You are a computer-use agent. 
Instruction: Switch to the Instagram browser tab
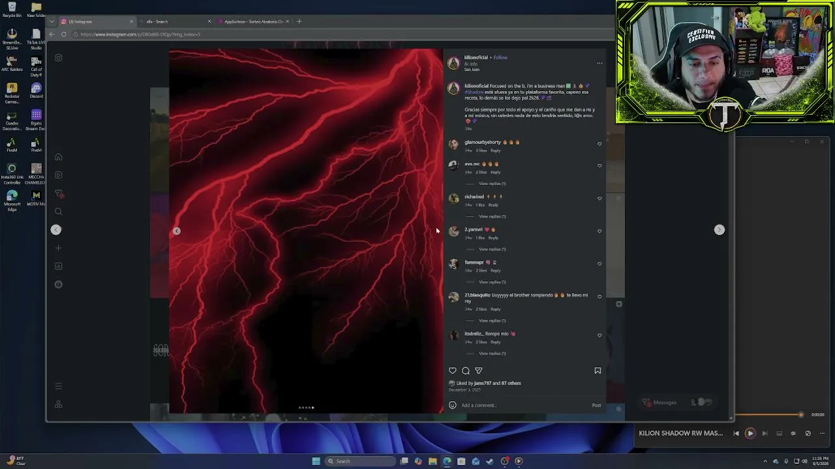(x=97, y=21)
